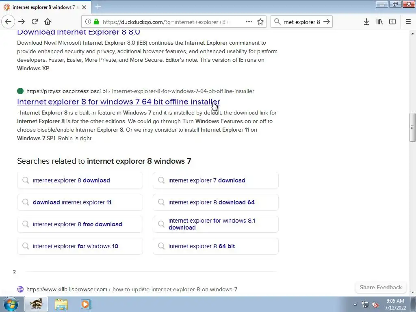
Task: Open the clock showing 8:05 AM
Action: click(395, 304)
